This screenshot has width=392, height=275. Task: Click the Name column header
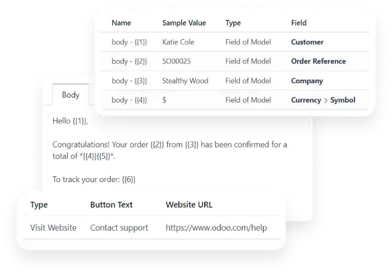pyautogui.click(x=121, y=23)
